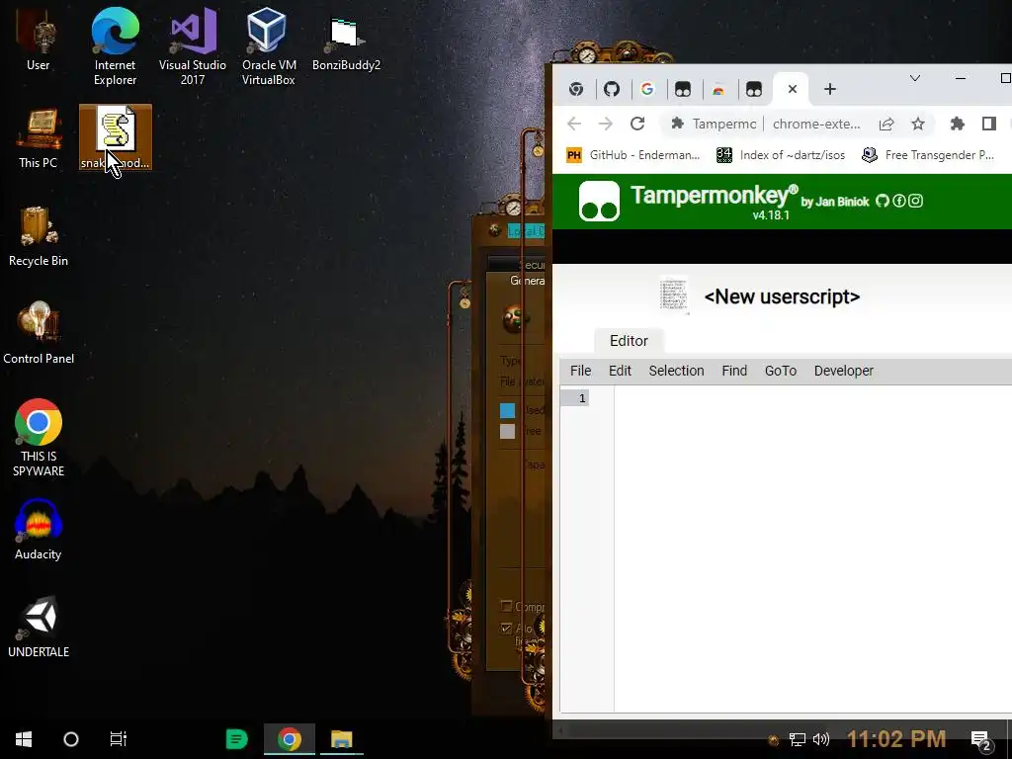Viewport: 1012px width, 759px height.
Task: Switch to the Google tab in Chrome
Action: click(x=646, y=89)
